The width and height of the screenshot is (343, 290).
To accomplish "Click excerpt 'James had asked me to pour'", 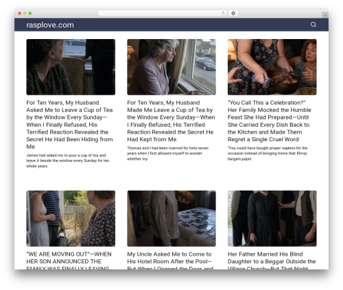I will [68, 160].
